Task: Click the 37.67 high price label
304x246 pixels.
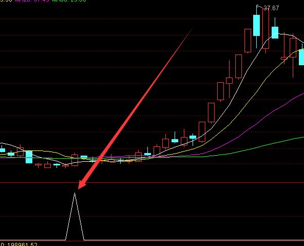Action: click(x=271, y=8)
